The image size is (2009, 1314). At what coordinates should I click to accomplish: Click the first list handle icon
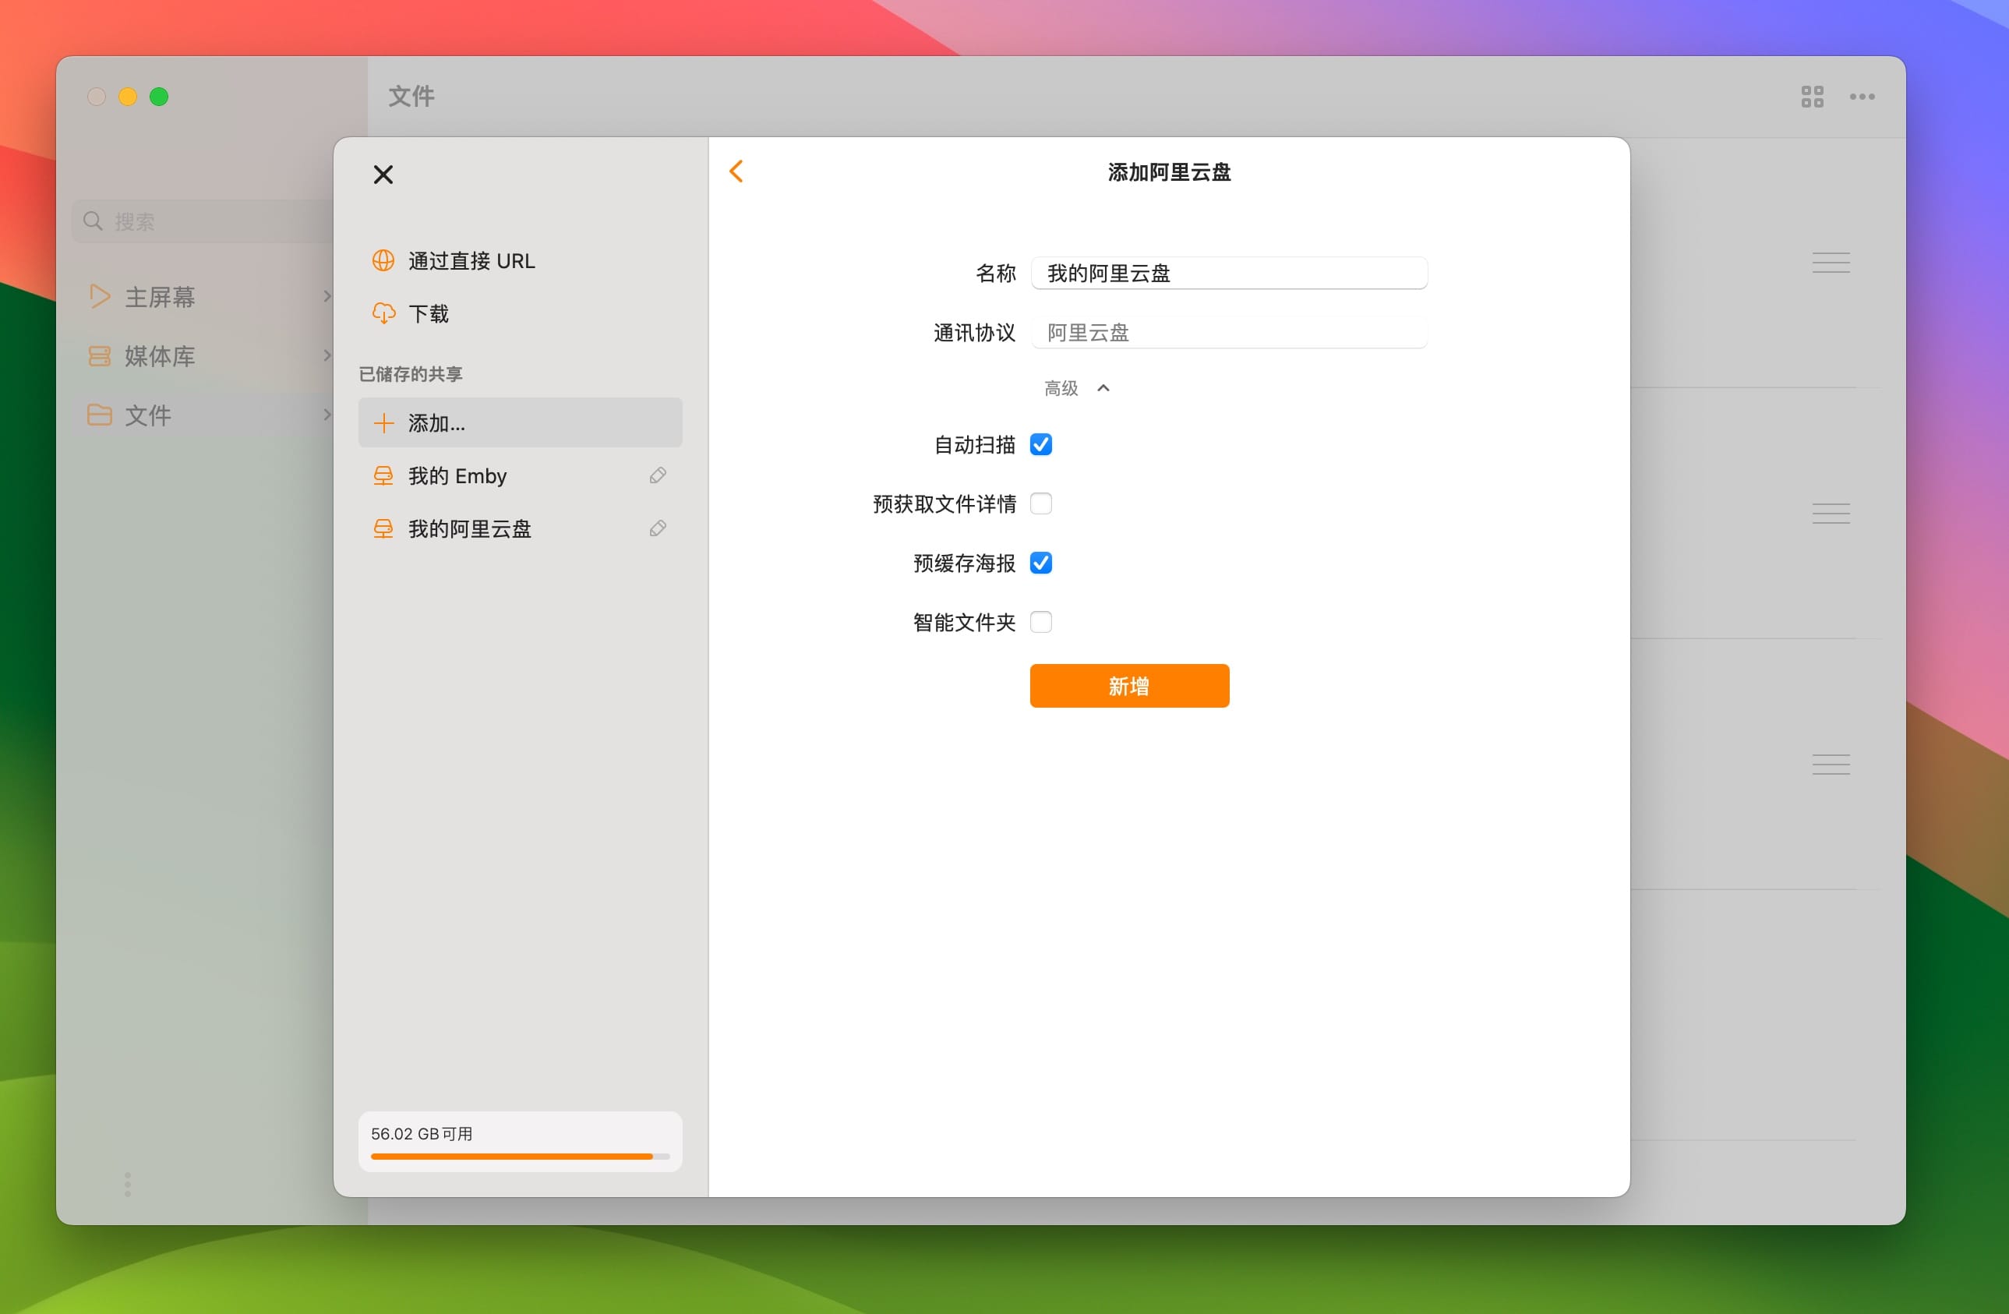coord(1831,263)
